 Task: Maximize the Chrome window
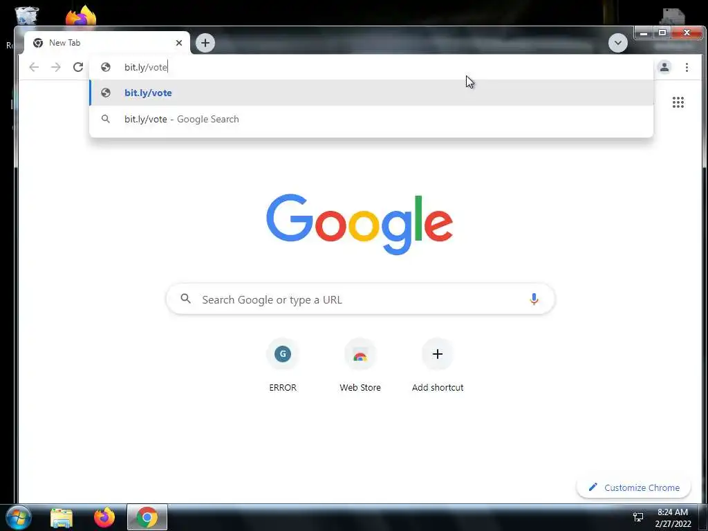(662, 32)
